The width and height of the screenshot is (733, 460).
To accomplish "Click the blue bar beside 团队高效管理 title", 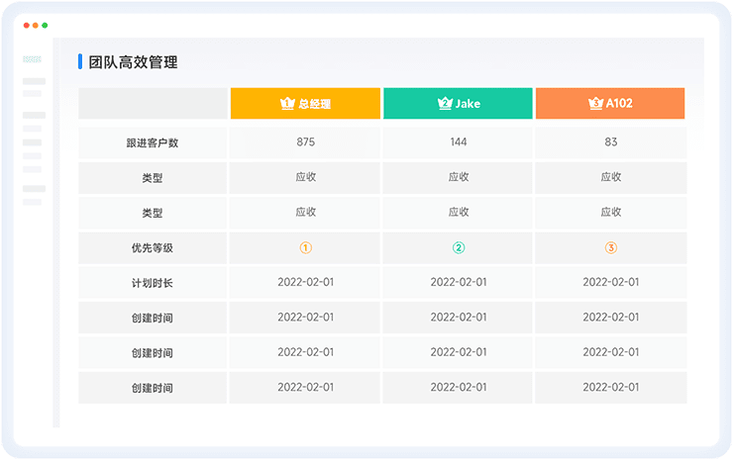I will (80, 62).
